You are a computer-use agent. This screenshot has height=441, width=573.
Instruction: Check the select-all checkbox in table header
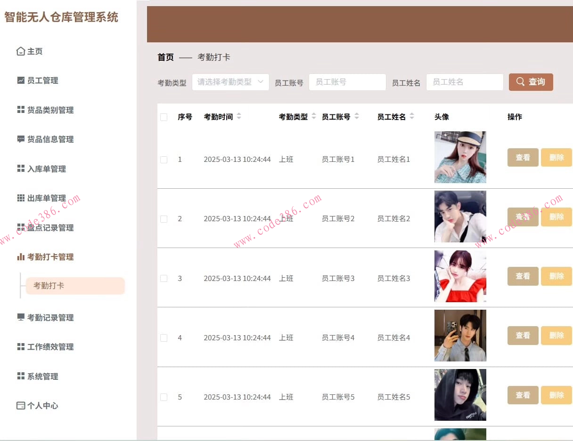click(164, 117)
